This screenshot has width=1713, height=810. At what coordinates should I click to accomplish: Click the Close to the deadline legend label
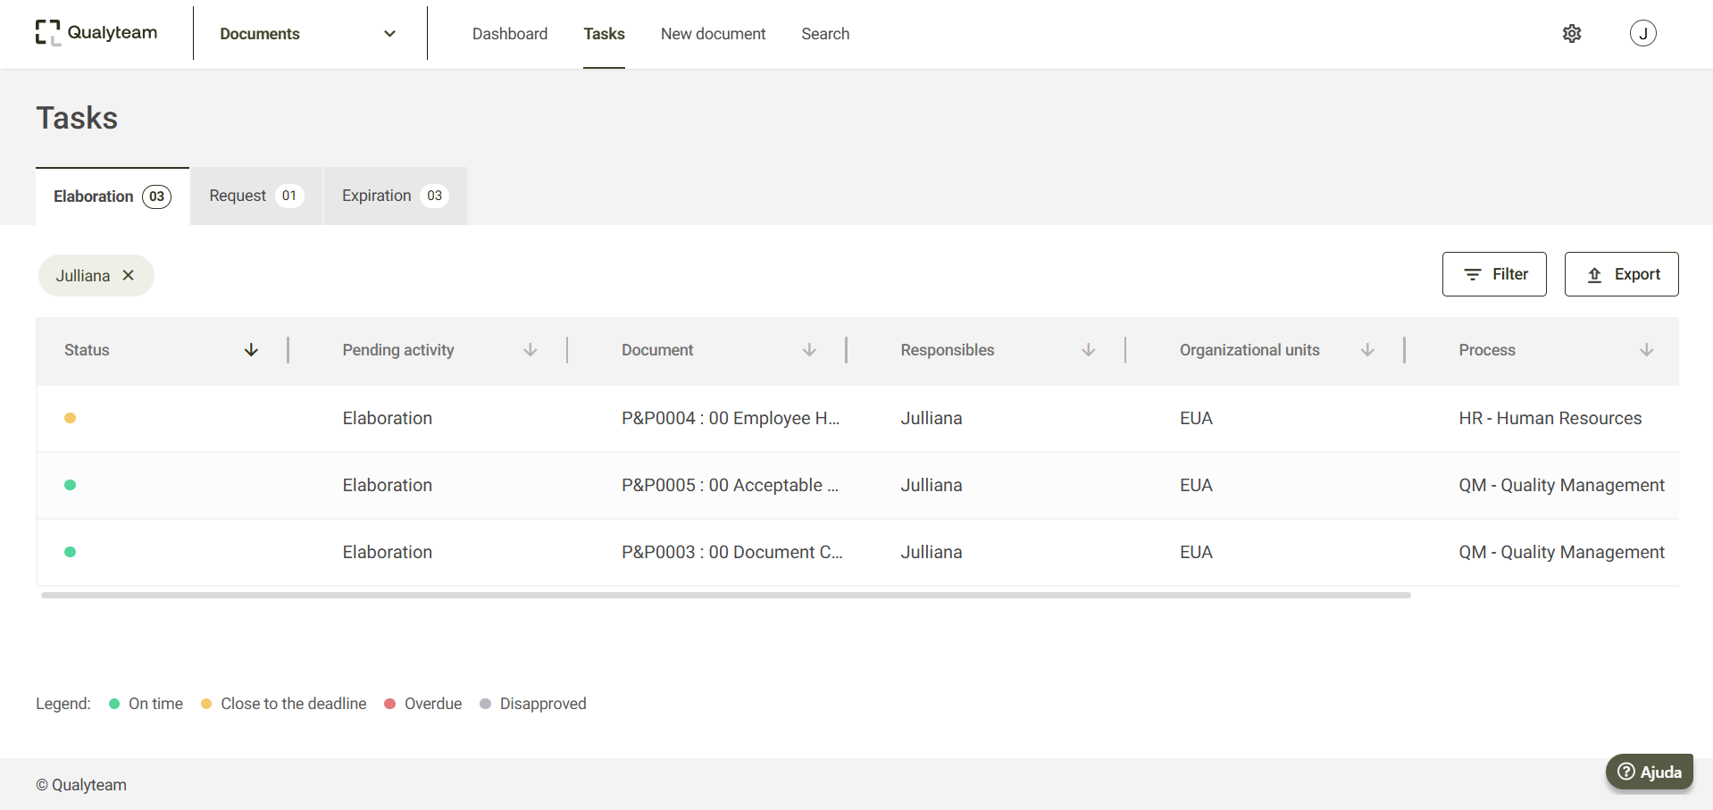294,704
